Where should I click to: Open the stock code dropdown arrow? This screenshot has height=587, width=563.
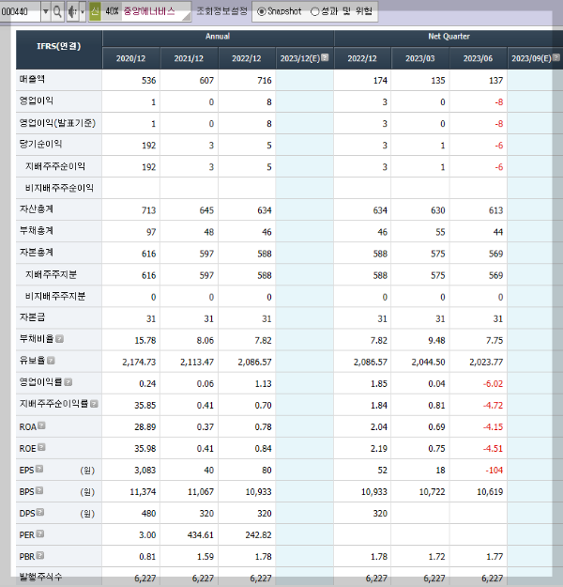(46, 12)
